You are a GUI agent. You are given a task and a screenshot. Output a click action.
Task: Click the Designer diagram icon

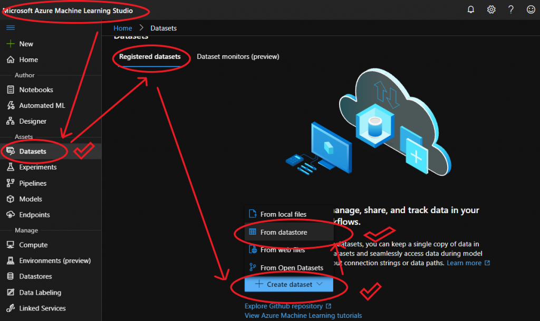coord(11,121)
